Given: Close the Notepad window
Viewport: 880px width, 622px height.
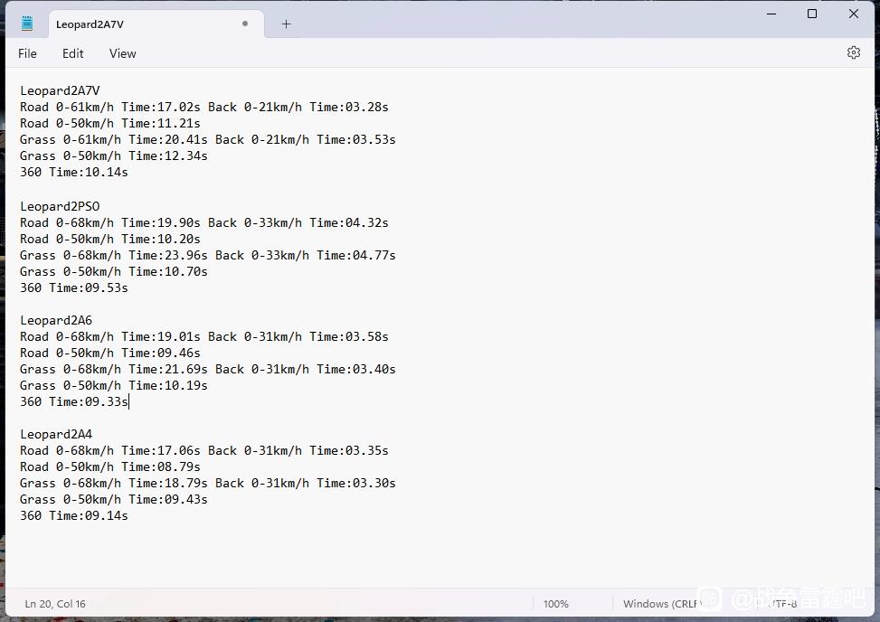Looking at the screenshot, I should 854,14.
